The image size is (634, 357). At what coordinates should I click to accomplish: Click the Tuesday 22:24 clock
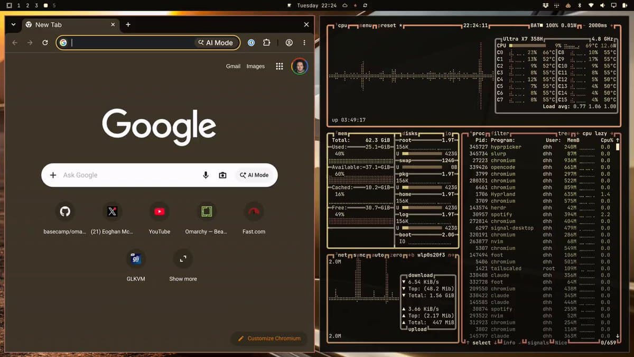317,5
